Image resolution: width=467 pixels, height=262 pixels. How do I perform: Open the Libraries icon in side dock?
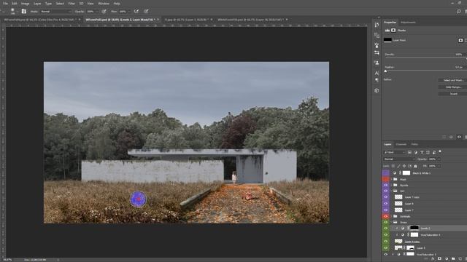point(377,90)
